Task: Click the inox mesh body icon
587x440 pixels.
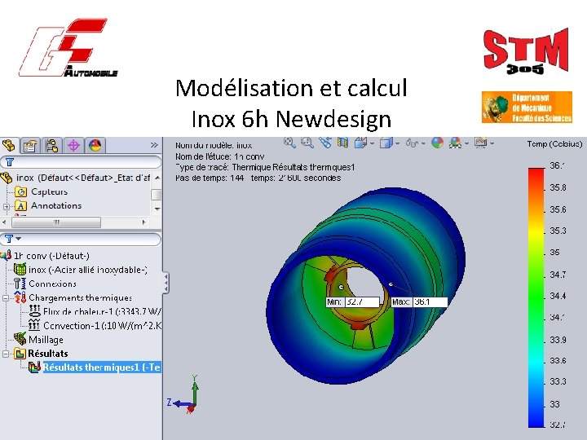Action: (x=20, y=270)
